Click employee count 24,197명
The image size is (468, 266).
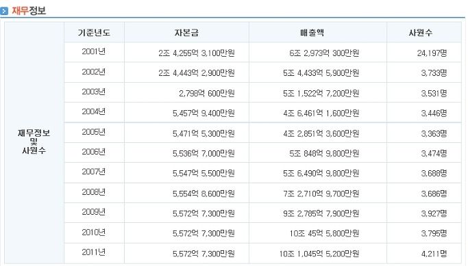pyautogui.click(x=432, y=53)
